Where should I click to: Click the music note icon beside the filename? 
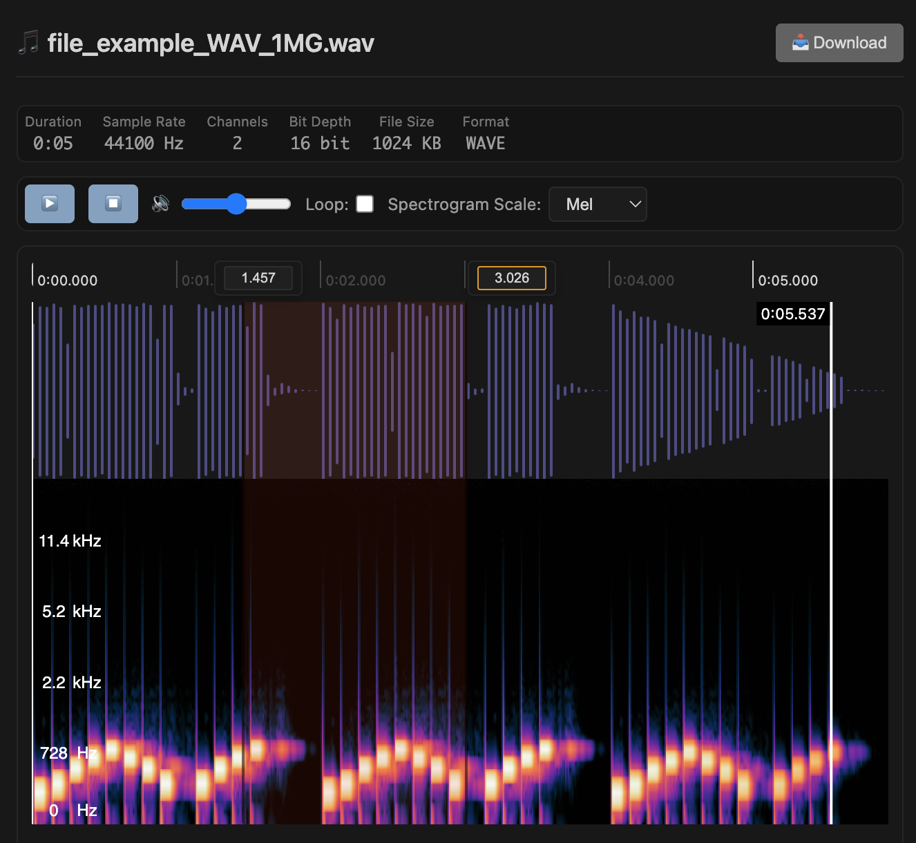[x=28, y=43]
